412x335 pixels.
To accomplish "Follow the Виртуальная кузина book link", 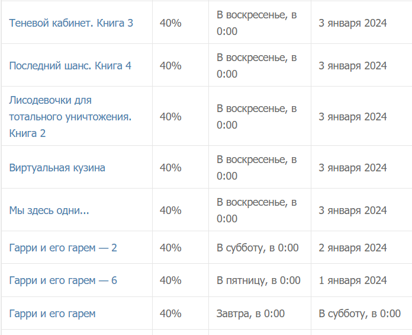I will tap(57, 168).
